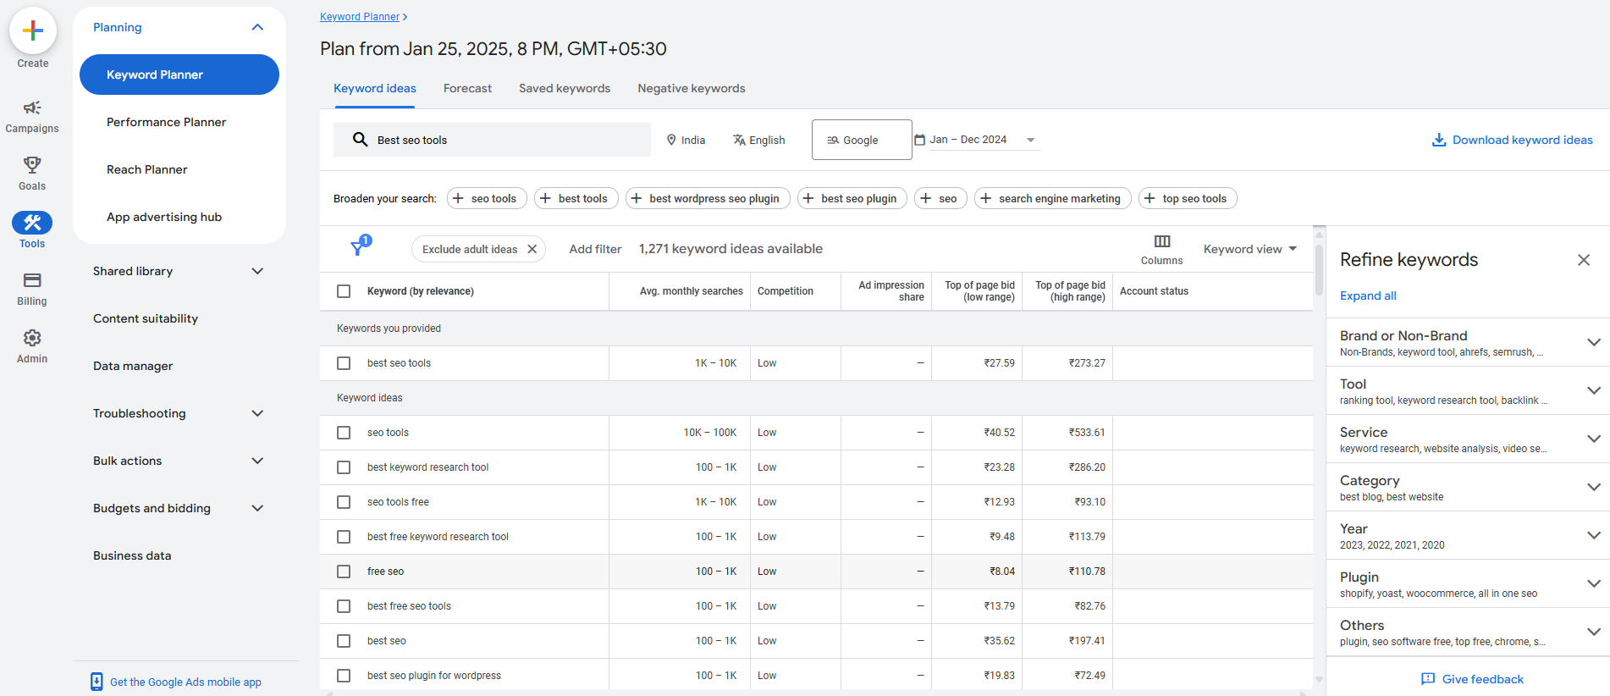The width and height of the screenshot is (1610, 696).
Task: Expand the Bulk actions section
Action: pos(257,461)
